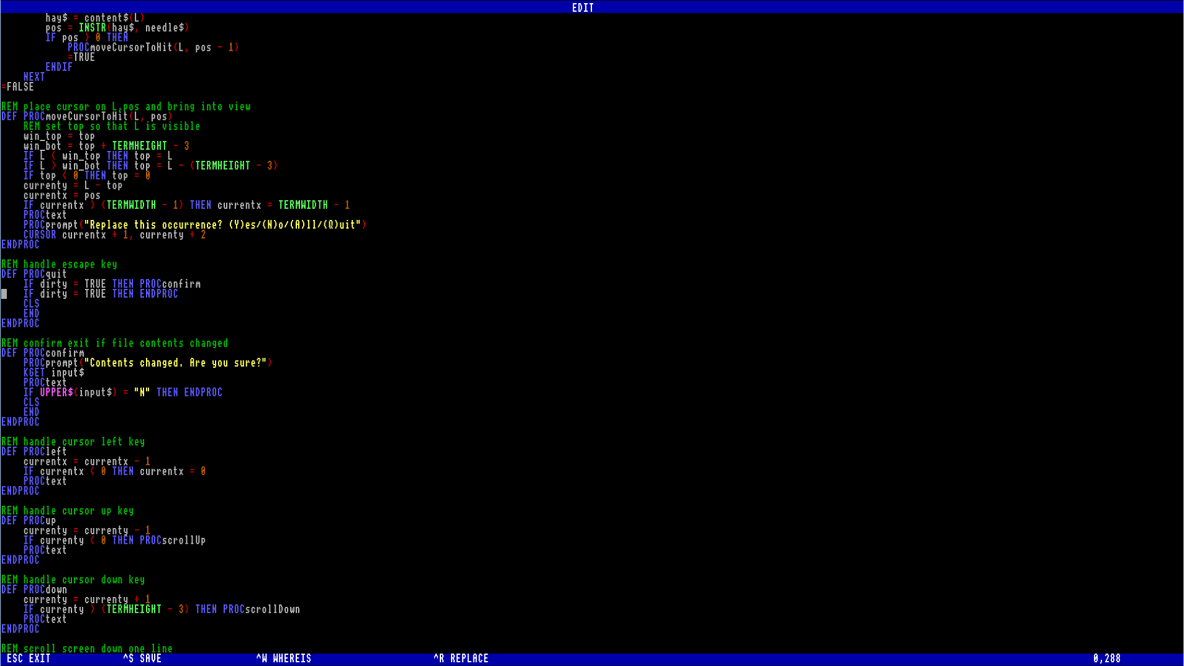Image resolution: width=1184 pixels, height=666 pixels.
Task: Click the DEF PROCup definition line
Action: 29,521
